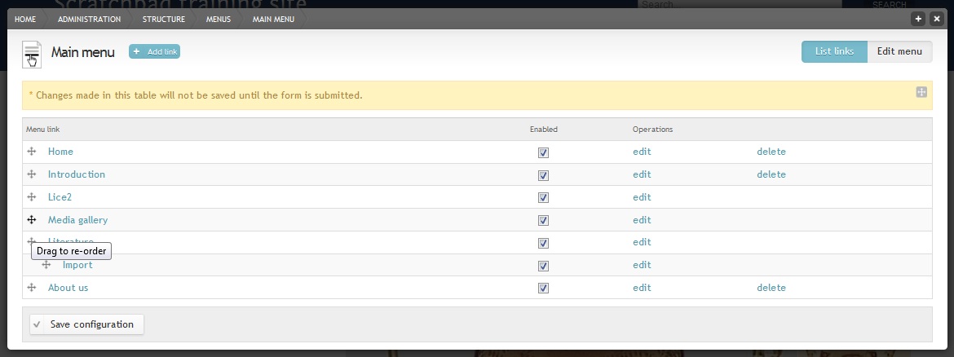Click the drag handle beside Home

[32, 152]
